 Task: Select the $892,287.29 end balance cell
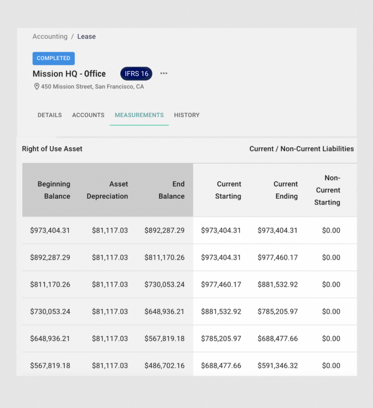coord(165,230)
